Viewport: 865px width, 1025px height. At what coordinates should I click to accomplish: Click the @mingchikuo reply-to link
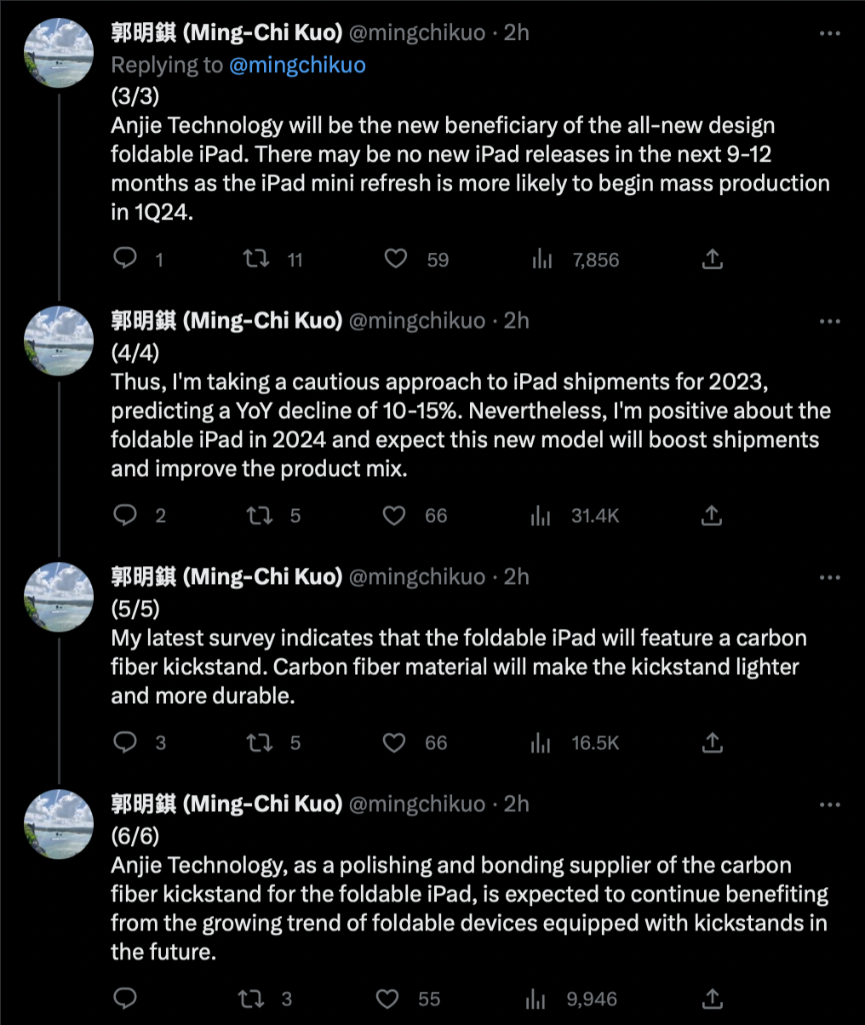(x=297, y=65)
